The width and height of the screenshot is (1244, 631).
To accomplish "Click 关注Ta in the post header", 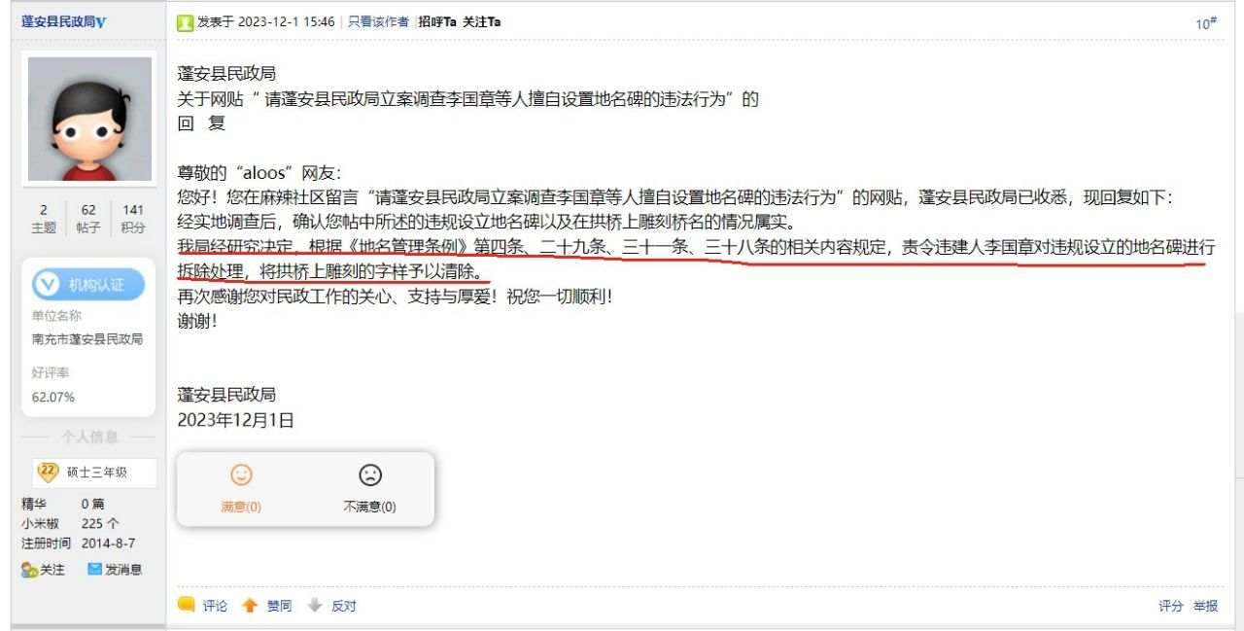I will [x=482, y=21].
